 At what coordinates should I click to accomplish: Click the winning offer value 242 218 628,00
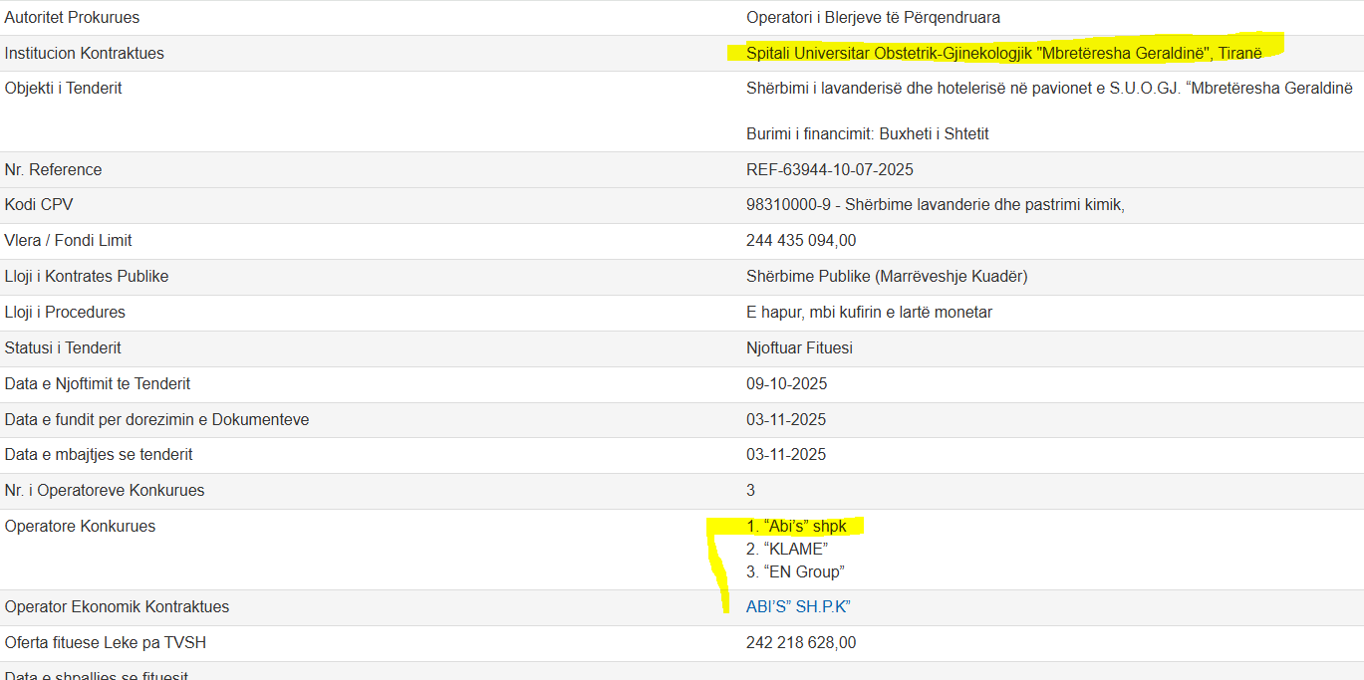click(x=800, y=643)
